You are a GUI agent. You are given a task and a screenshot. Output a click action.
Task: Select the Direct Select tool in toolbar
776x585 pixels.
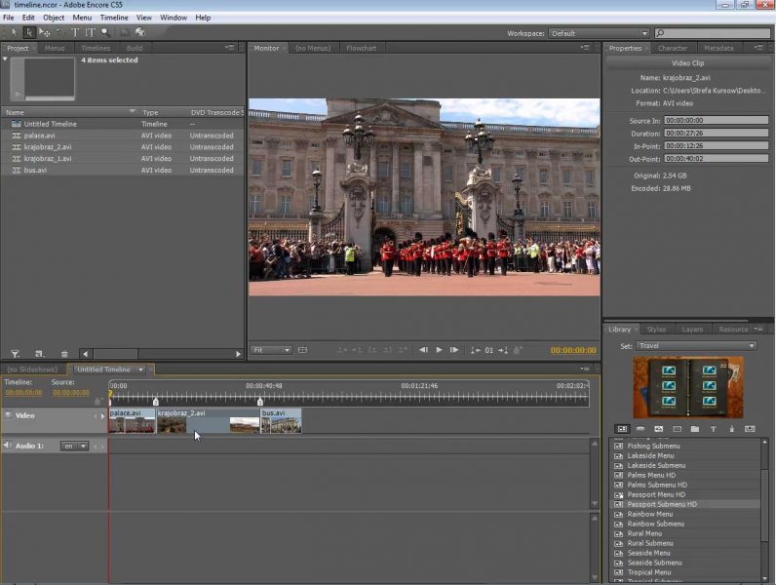pos(29,32)
